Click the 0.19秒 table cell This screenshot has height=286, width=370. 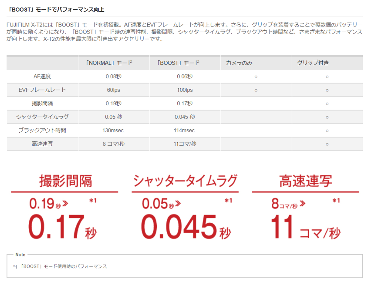pos(114,103)
